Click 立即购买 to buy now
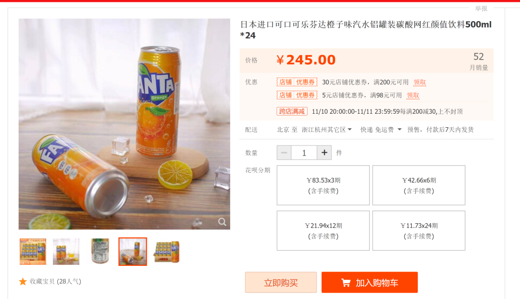Screen dimensions: 520x299 pos(281,283)
